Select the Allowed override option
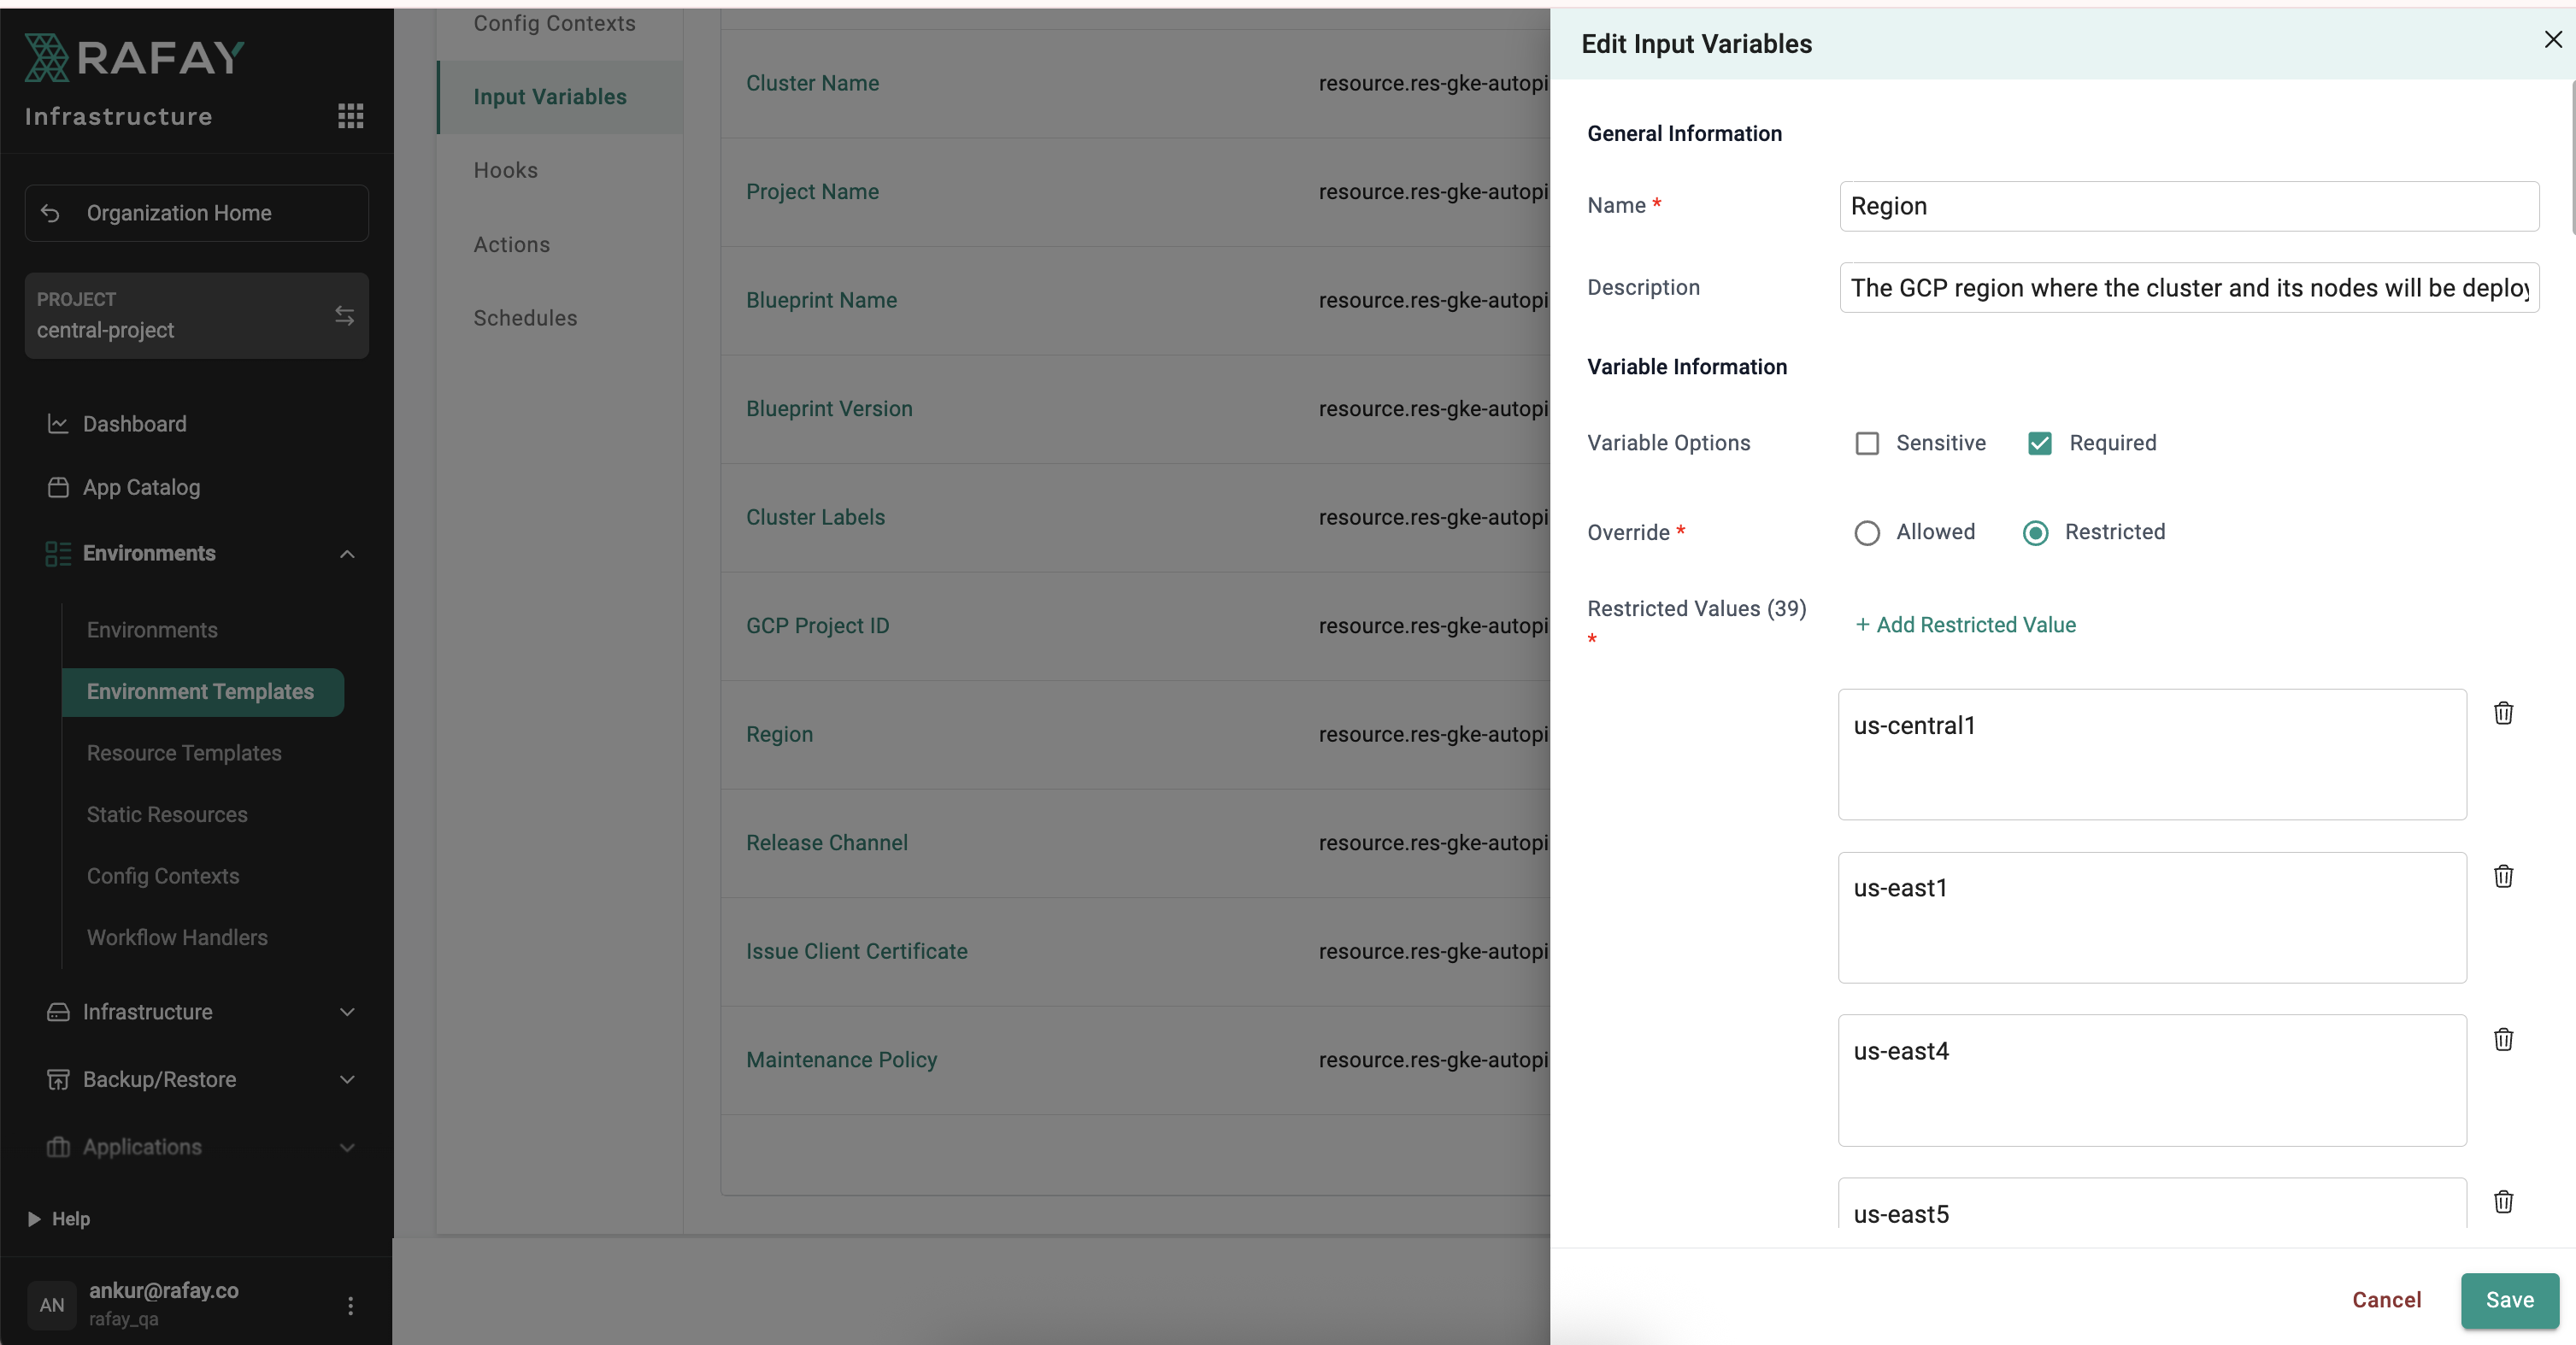Image resolution: width=2576 pixels, height=1345 pixels. tap(1866, 532)
